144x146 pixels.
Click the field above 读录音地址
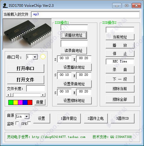(x=74, y=43)
